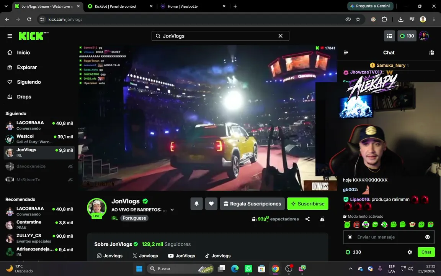Viewport: 441px width, 276px height.
Task: Open the recommended Adrianozendeja channel
Action: [39, 251]
